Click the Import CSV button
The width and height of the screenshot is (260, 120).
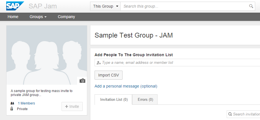click(x=108, y=75)
